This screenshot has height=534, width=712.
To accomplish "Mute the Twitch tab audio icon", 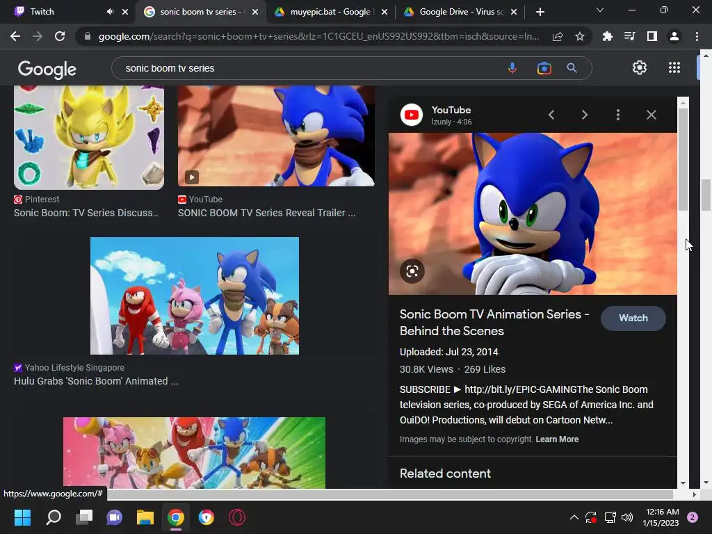I will point(110,12).
